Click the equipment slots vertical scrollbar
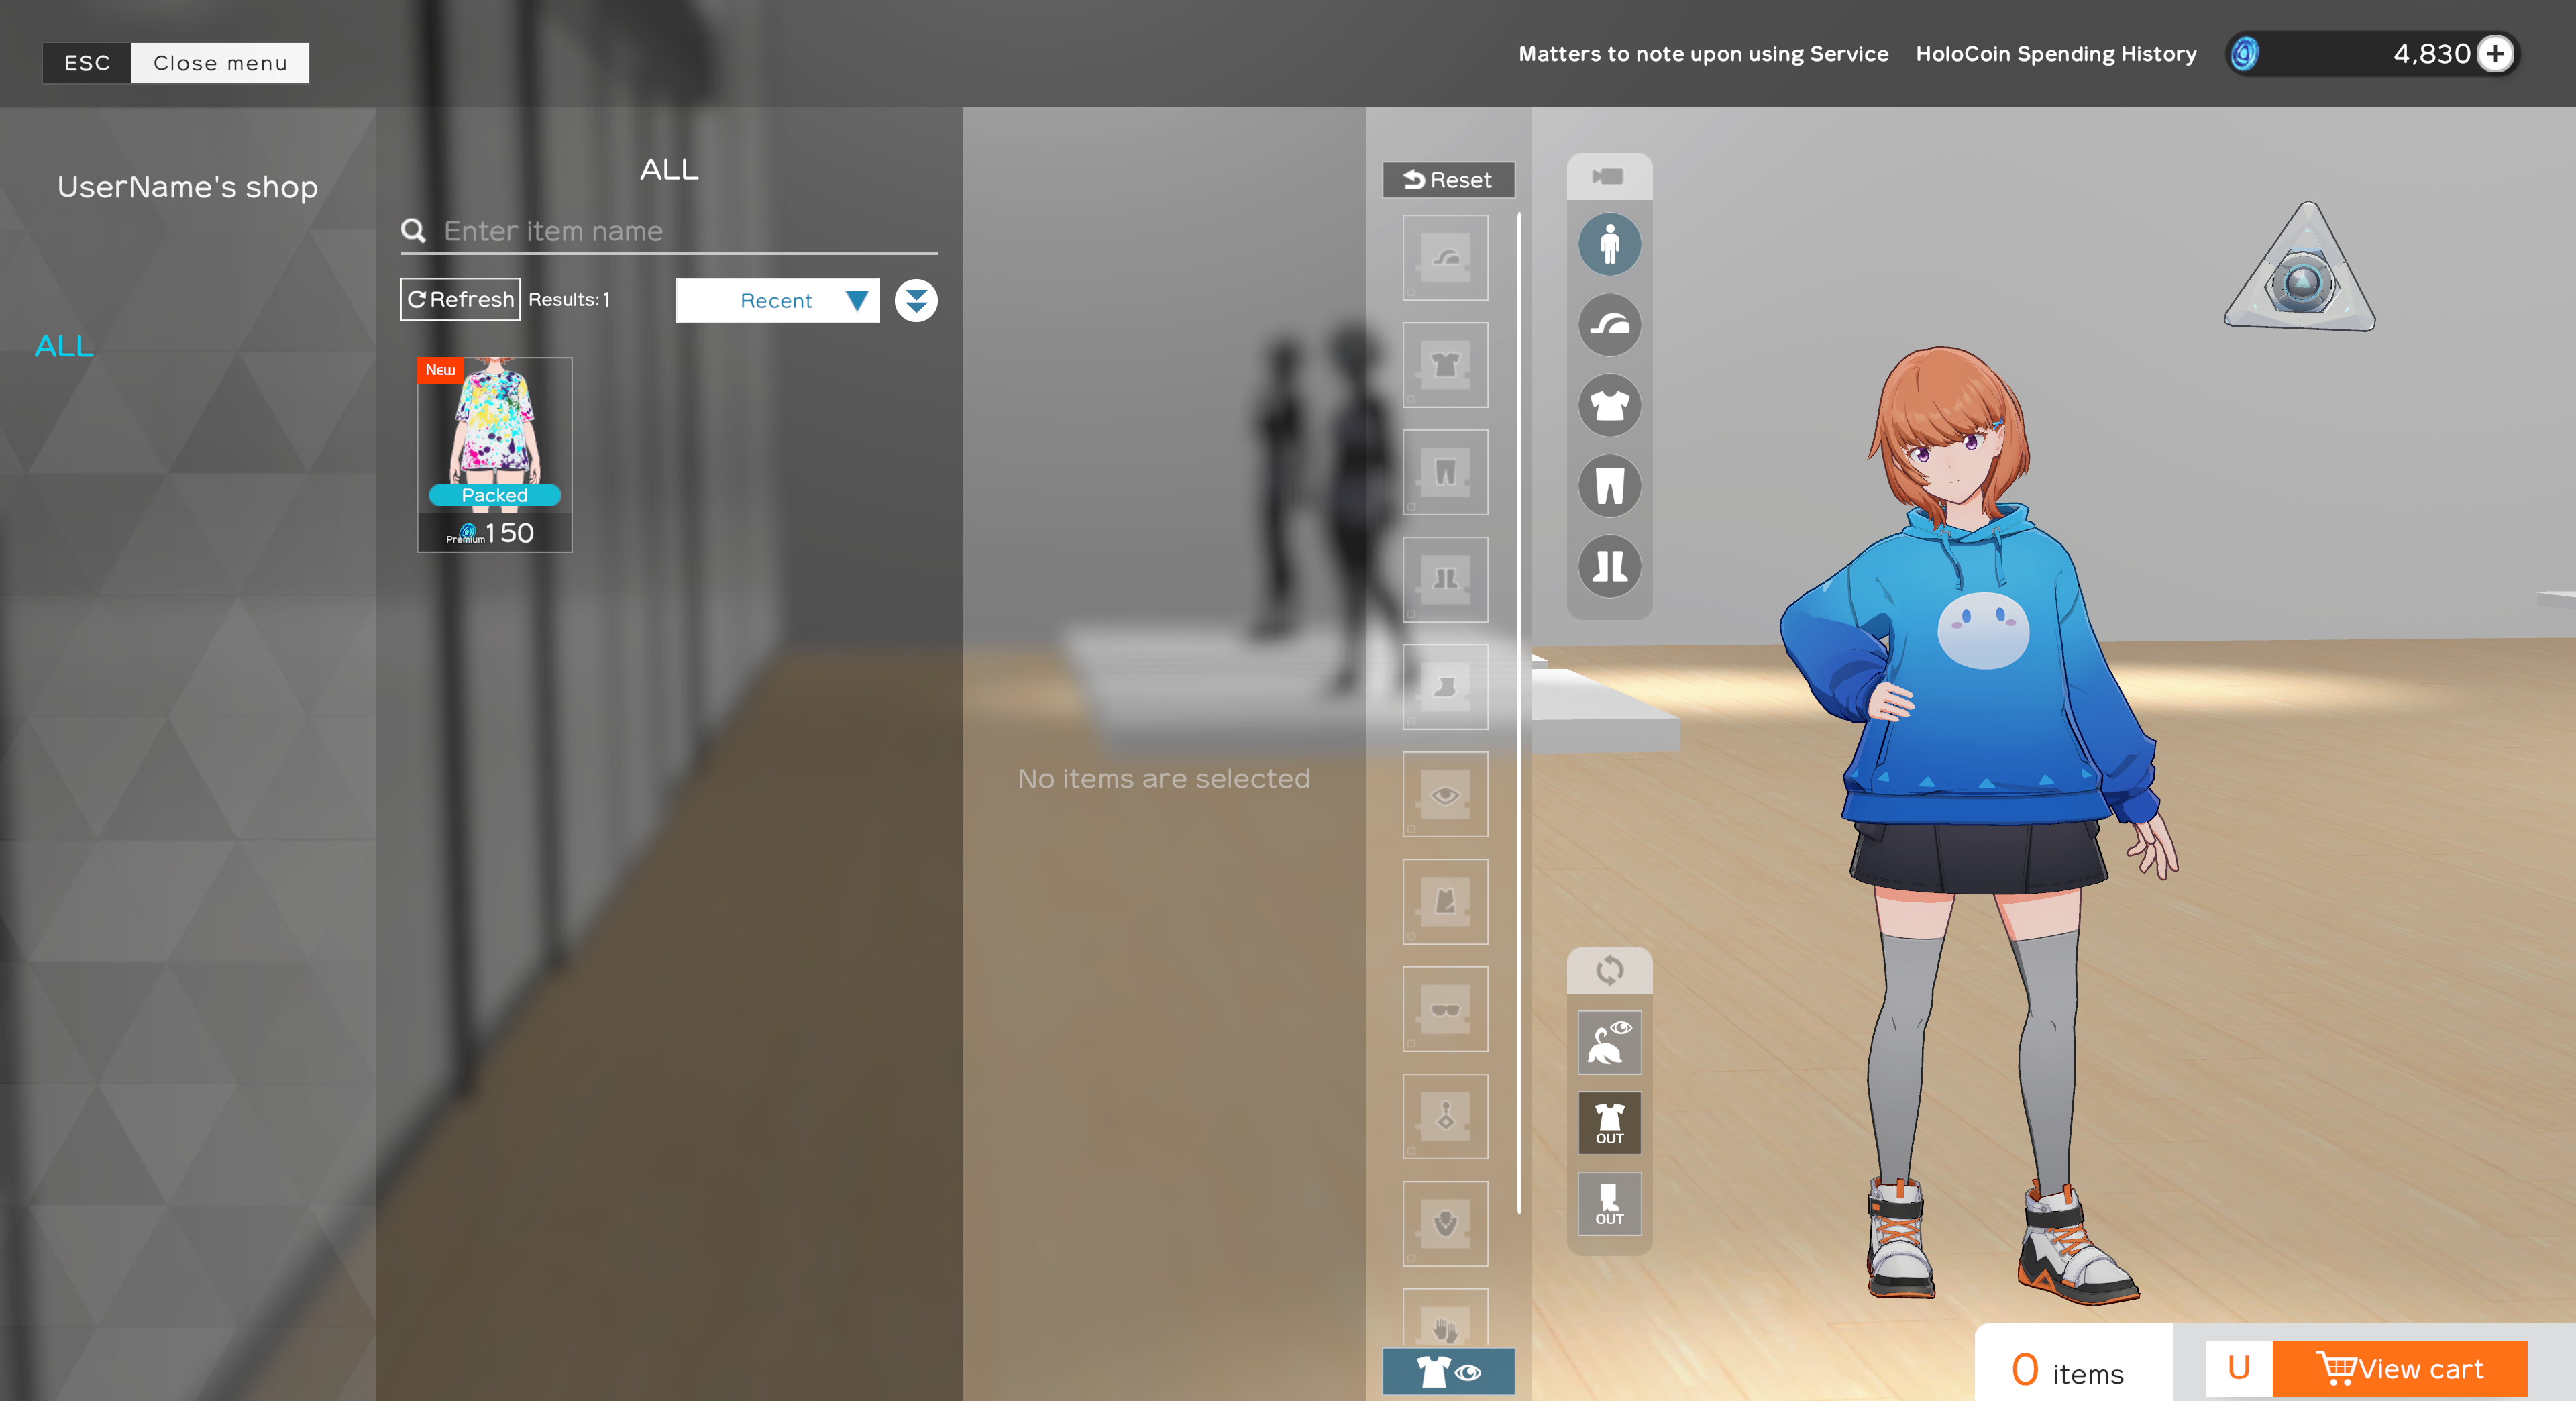2576x1401 pixels. point(1519,712)
